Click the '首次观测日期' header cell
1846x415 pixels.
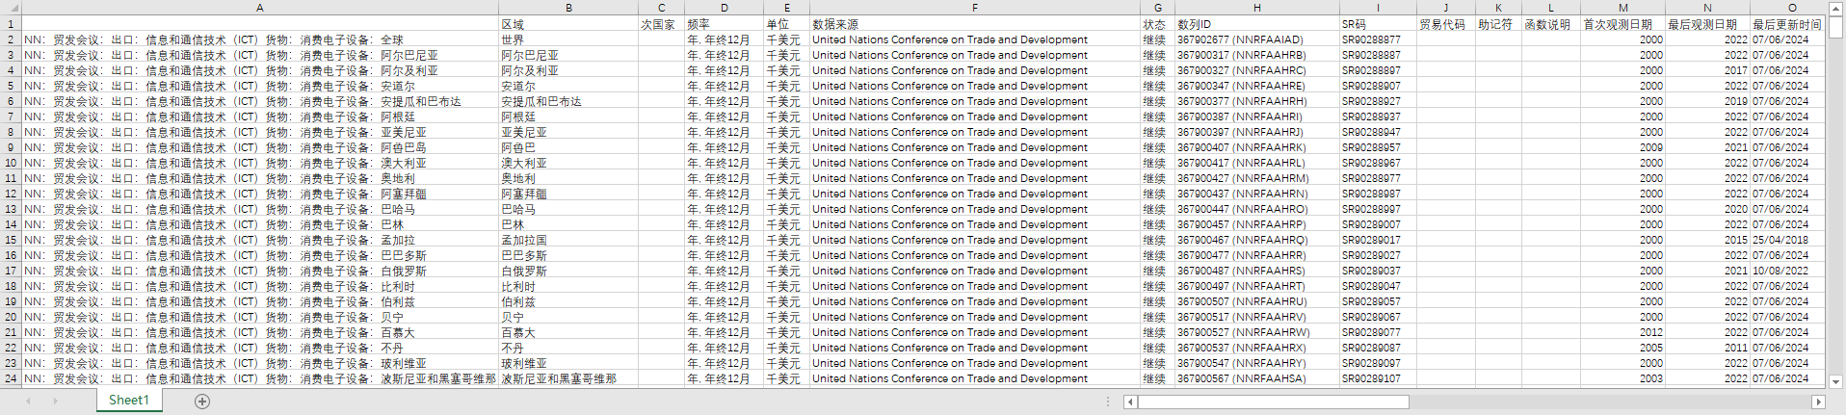[1622, 24]
